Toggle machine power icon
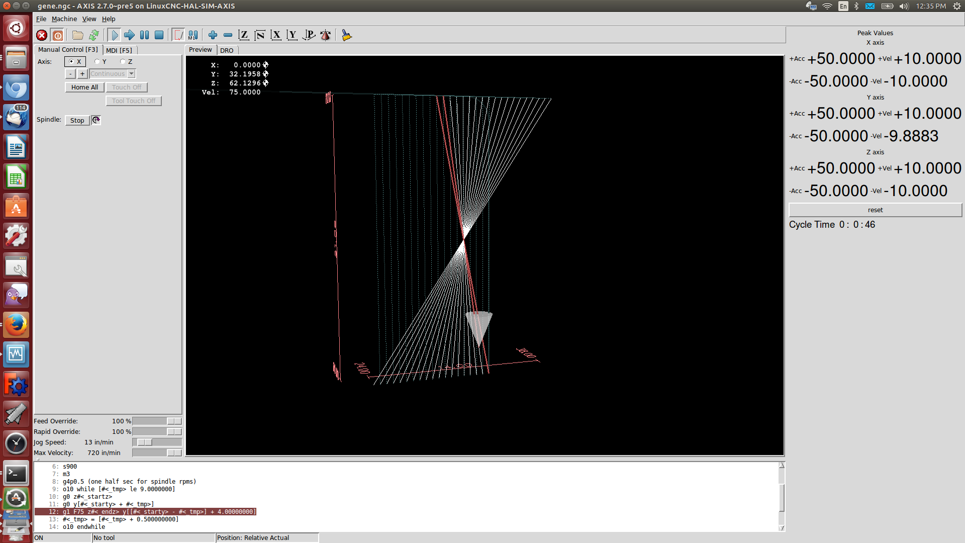The image size is (965, 543). coord(58,35)
